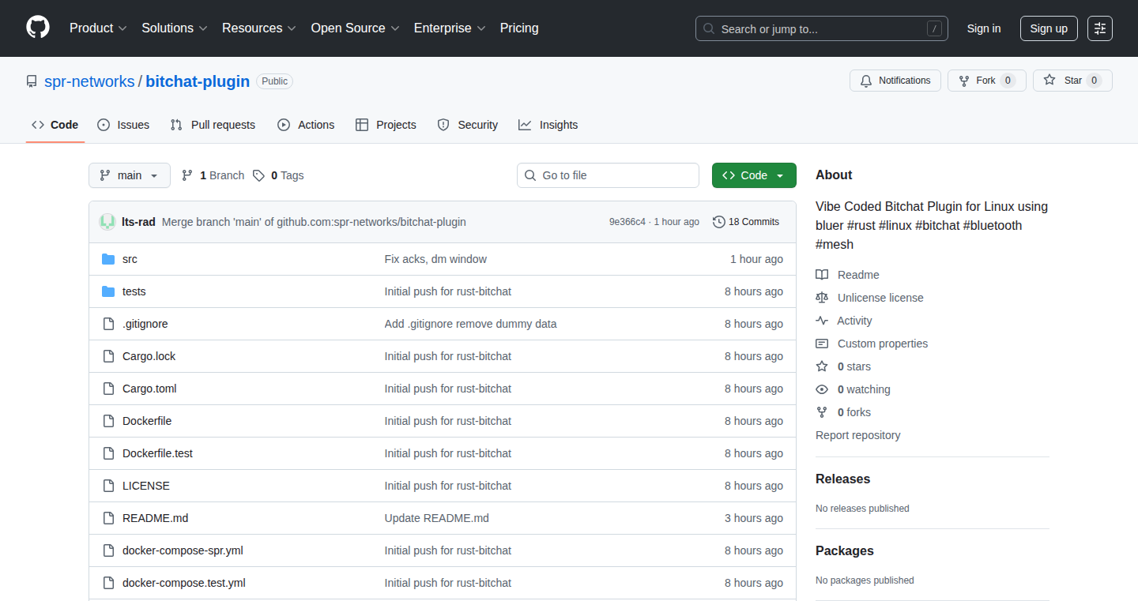
Task: Click the tests folder icon
Action: [x=108, y=291]
